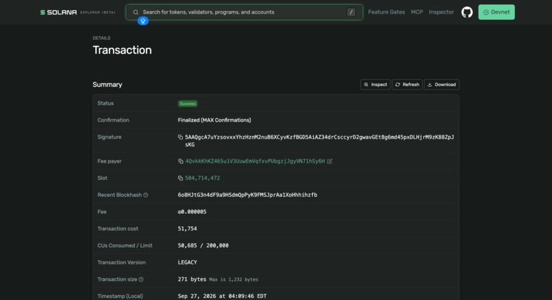
Task: Click the signature hash text
Action: pyautogui.click(x=319, y=141)
